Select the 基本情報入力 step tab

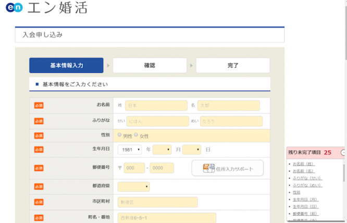(66, 66)
